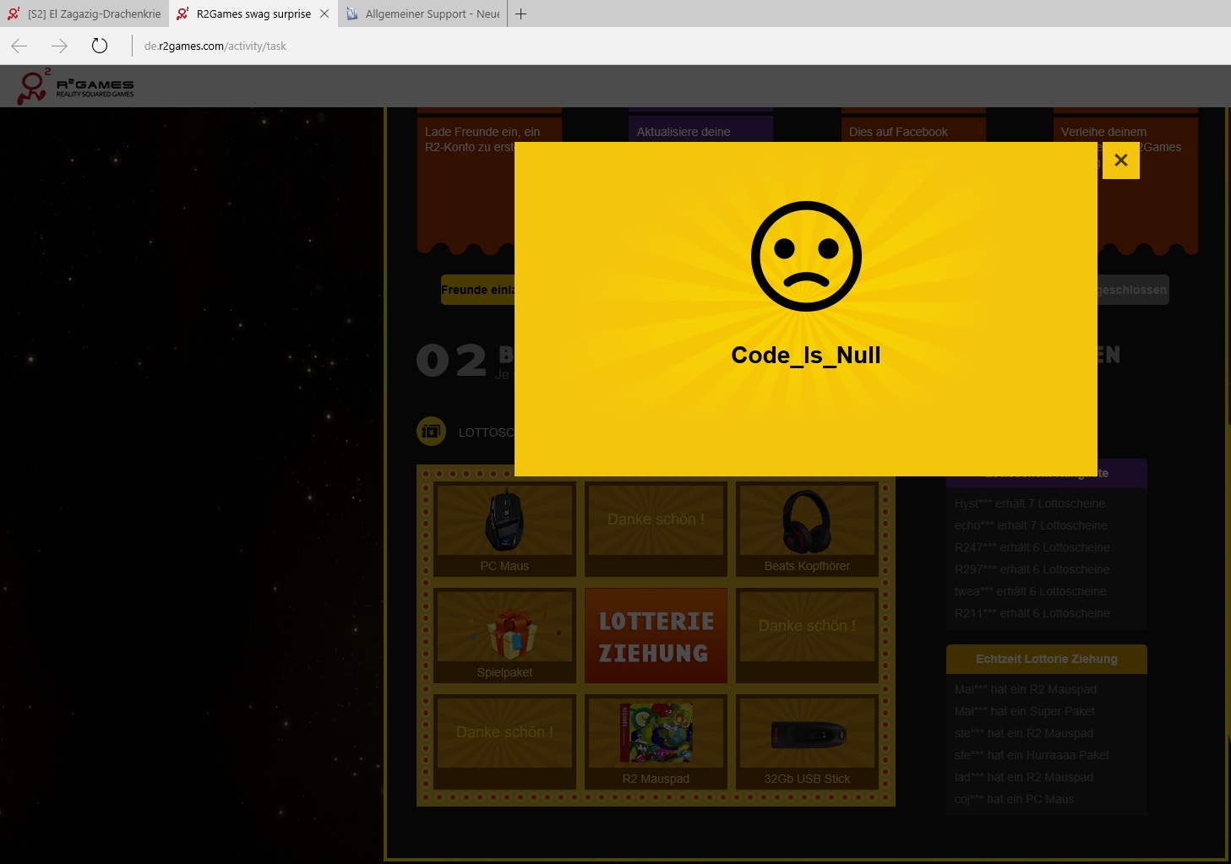The width and height of the screenshot is (1231, 864).
Task: Click the Echtzeit Lottorie Ziehung header
Action: click(x=1046, y=659)
